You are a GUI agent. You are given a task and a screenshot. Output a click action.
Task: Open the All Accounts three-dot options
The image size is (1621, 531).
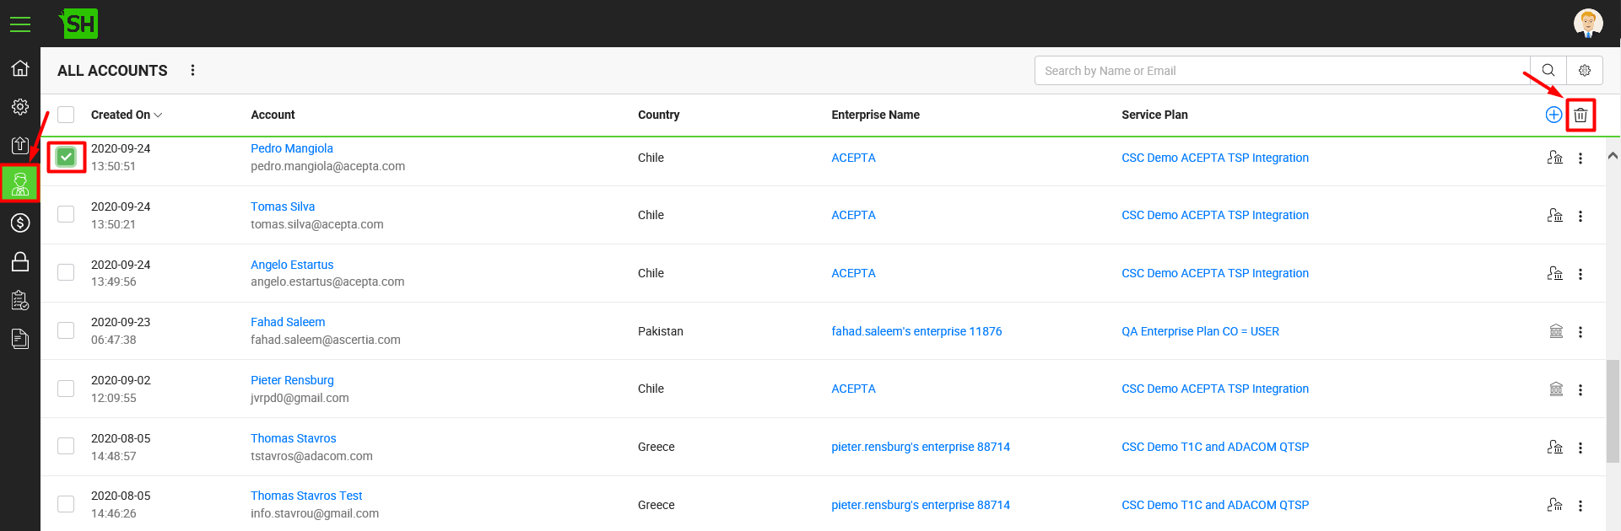(192, 70)
